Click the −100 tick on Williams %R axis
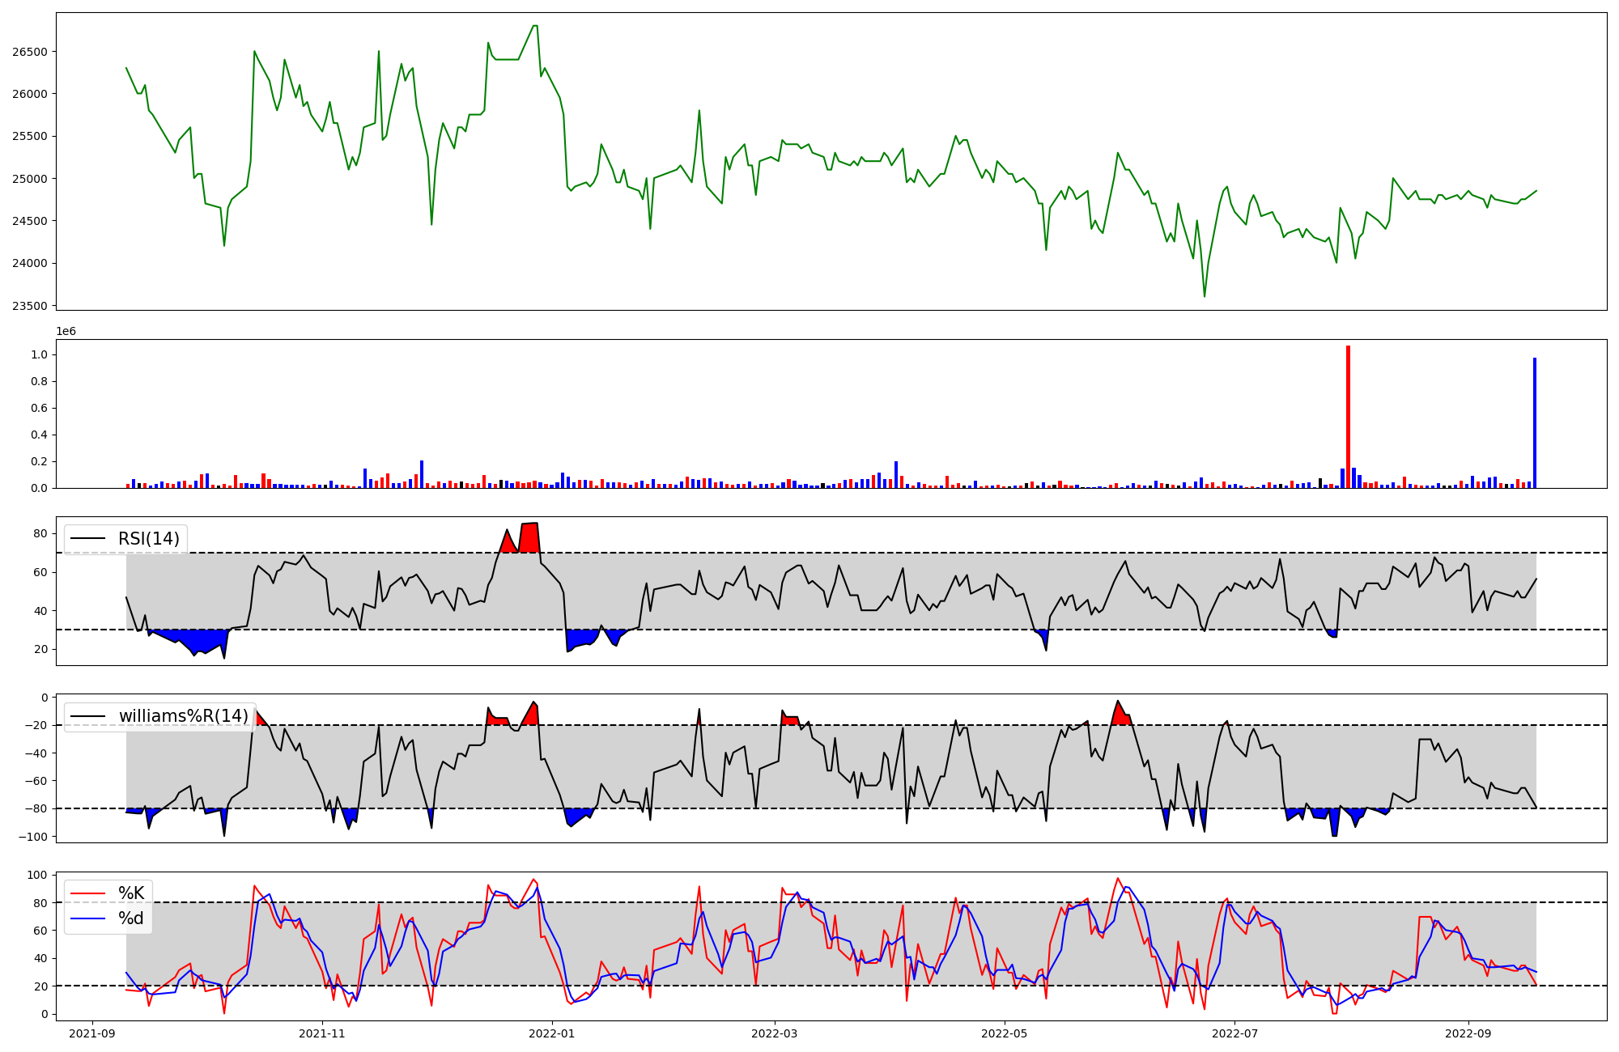1619x1052 pixels. [x=33, y=837]
